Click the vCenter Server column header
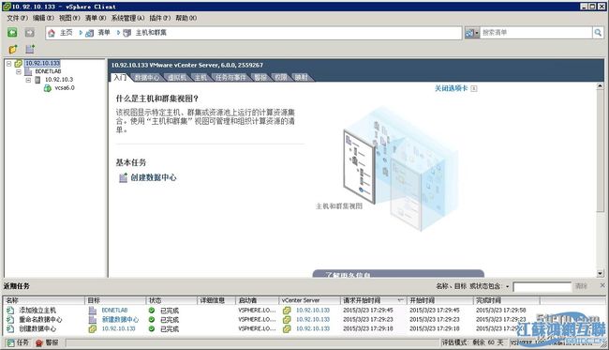The height and width of the screenshot is (350, 609). click(309, 300)
